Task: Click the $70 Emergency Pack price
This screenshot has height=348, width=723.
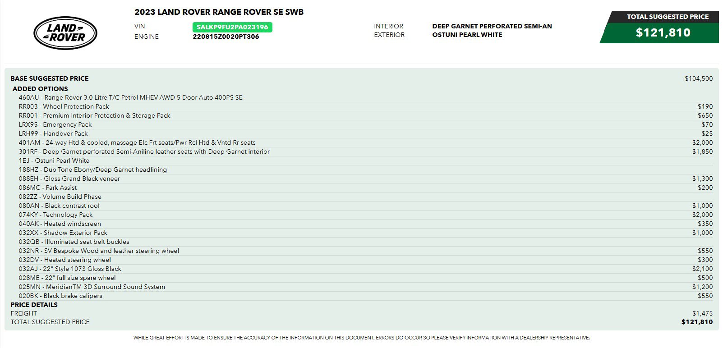Action: click(707, 124)
